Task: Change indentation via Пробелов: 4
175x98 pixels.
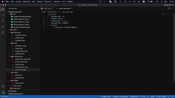Action: pos(134,96)
